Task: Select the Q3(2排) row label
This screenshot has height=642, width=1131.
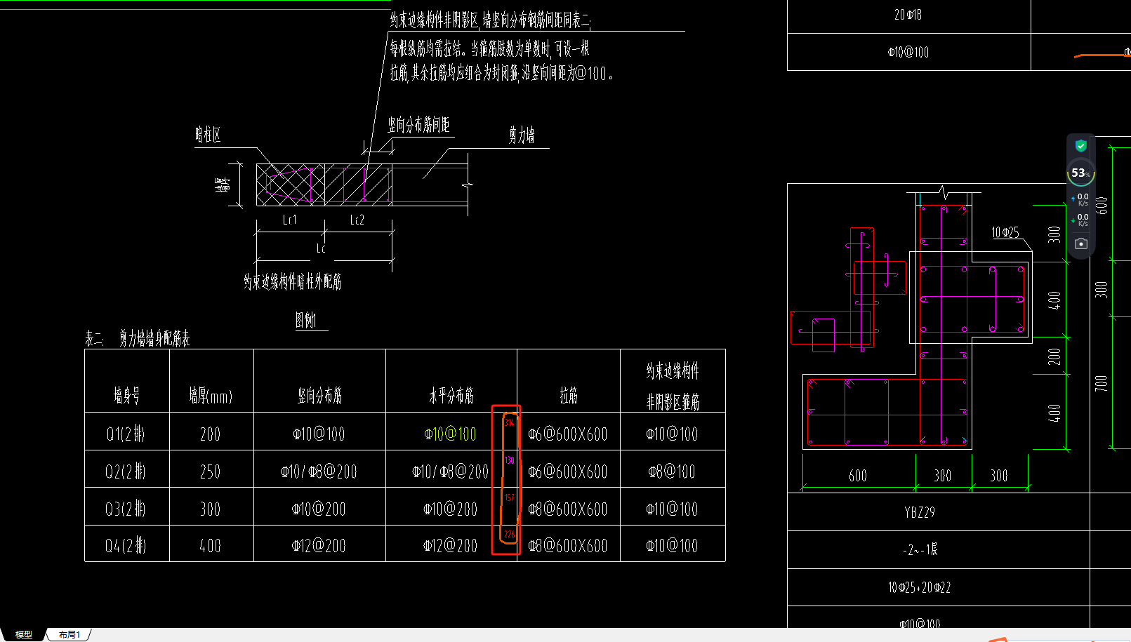Action: (x=126, y=509)
